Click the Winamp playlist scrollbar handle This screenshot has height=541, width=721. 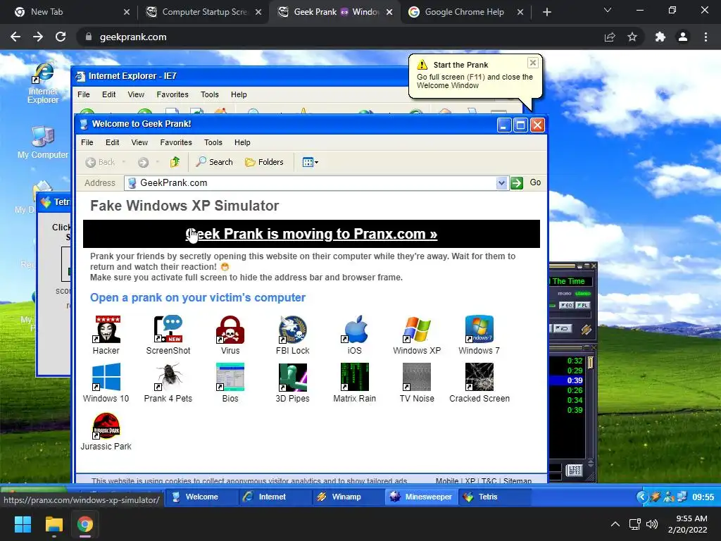click(591, 363)
